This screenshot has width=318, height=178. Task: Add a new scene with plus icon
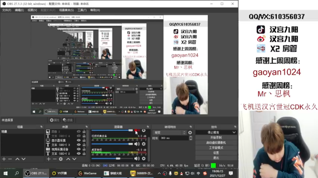(4, 159)
